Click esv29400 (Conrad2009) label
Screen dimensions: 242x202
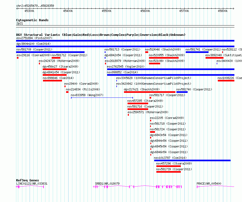pyautogui.click(x=81, y=84)
